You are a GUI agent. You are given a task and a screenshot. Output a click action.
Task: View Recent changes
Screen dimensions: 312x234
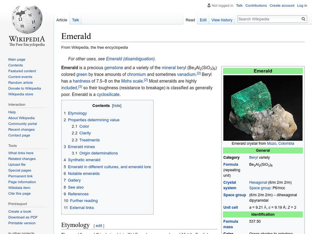tap(21, 129)
